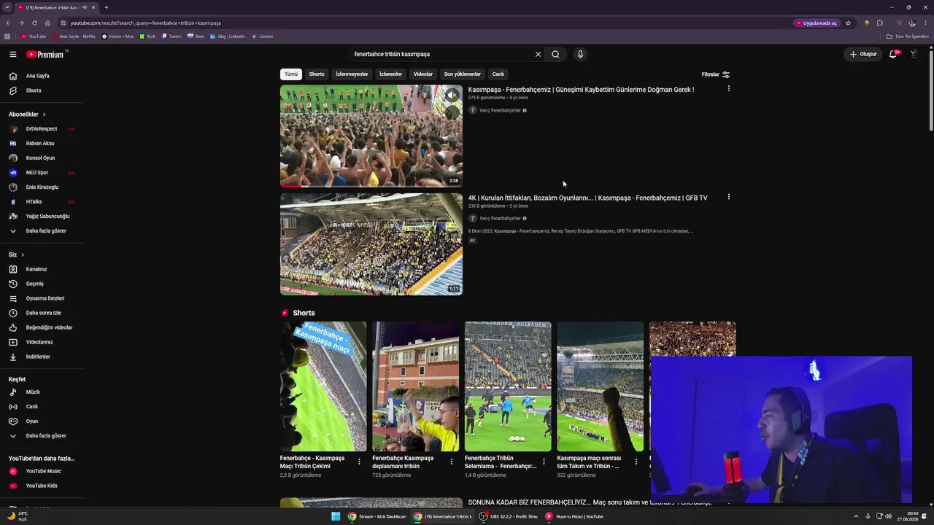Select the İzlenenler filter chip
The width and height of the screenshot is (934, 525).
coord(390,74)
